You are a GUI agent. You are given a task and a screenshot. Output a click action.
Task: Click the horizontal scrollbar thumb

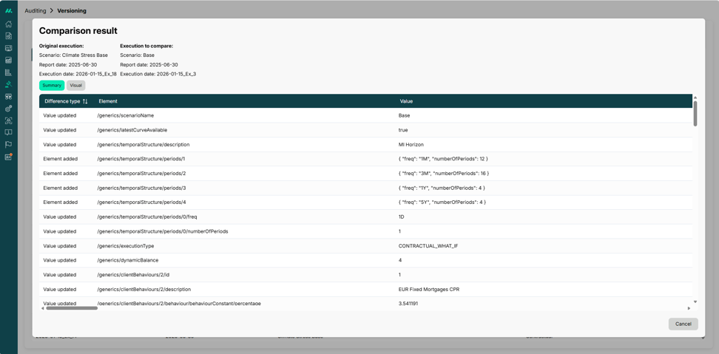tap(72, 308)
